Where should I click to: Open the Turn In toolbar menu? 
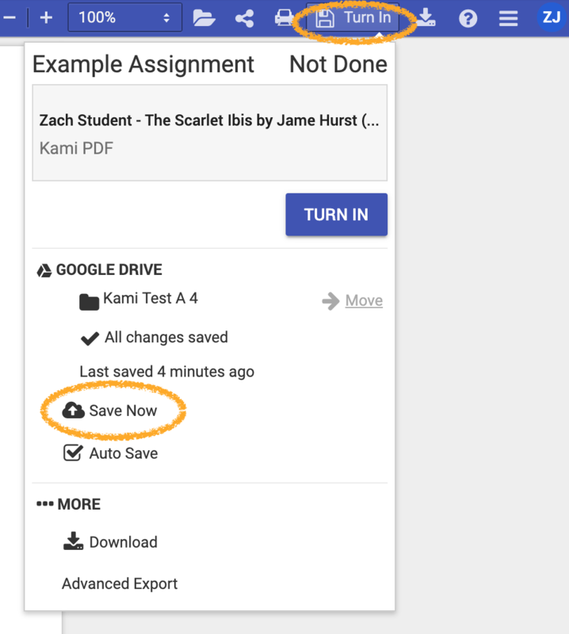pyautogui.click(x=353, y=17)
